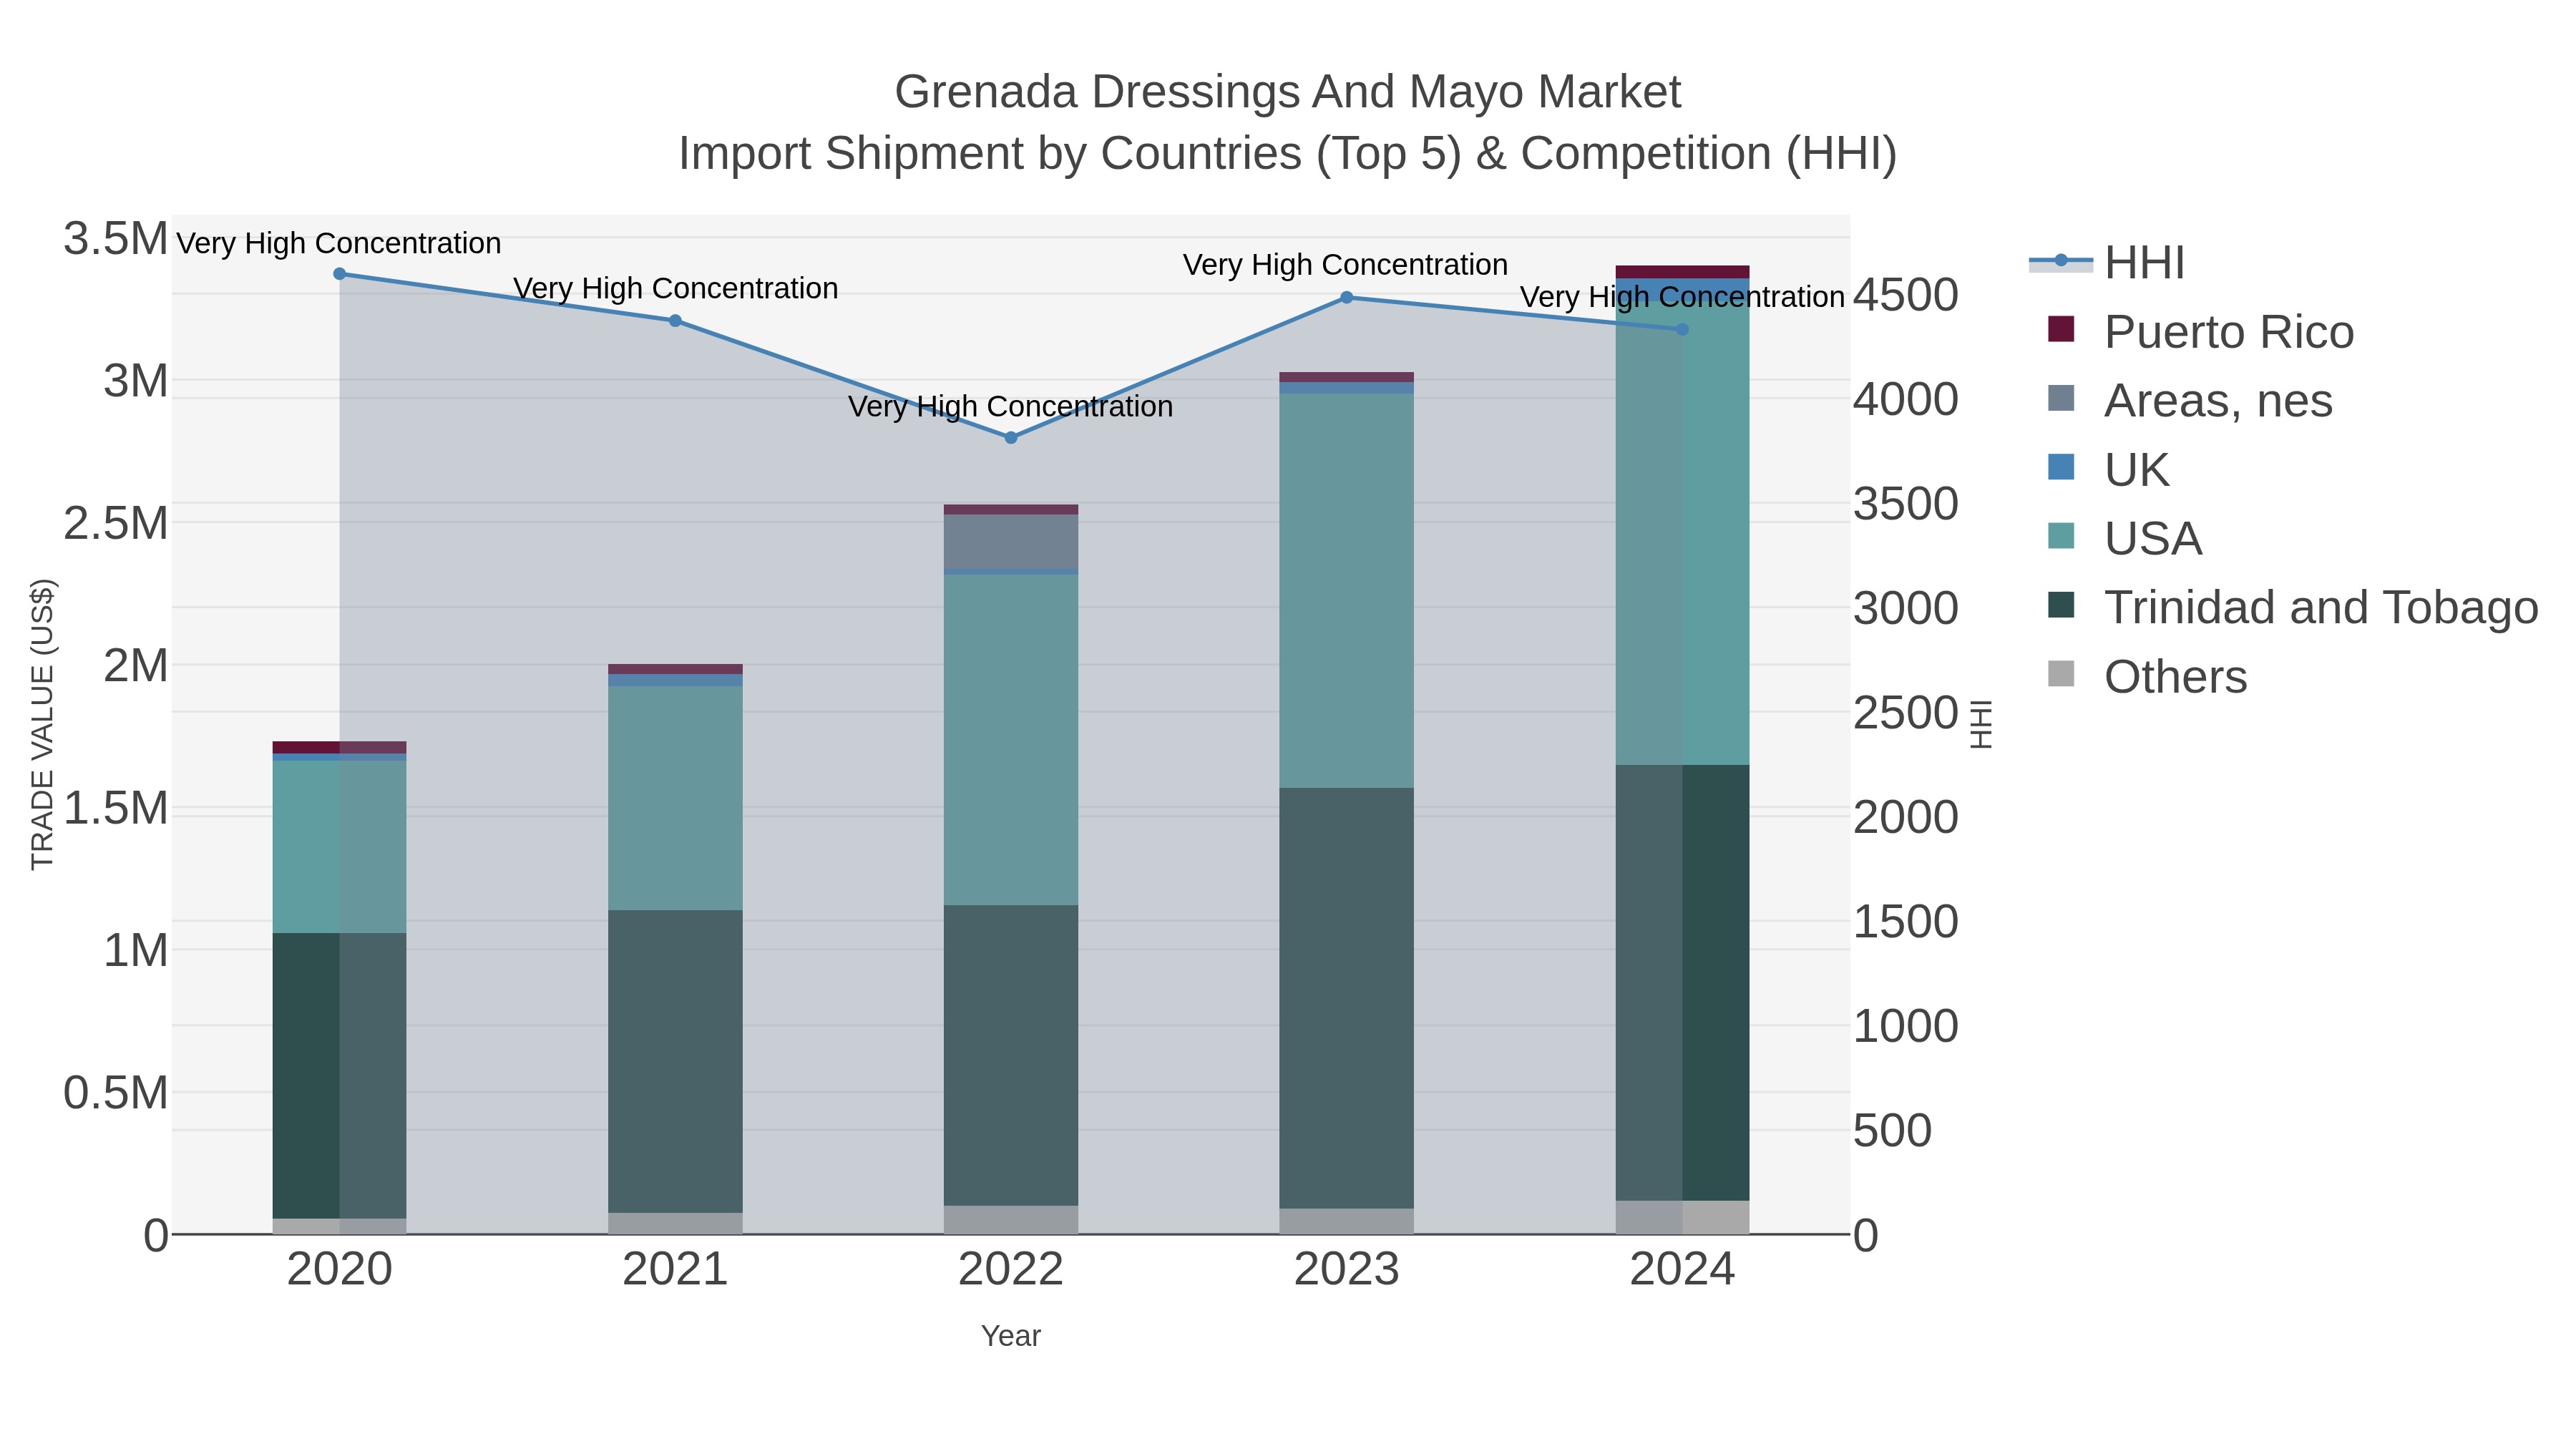Viewport: 2576px width, 1449px height.
Task: Toggle Puerto Rico series in legend
Action: [x=2201, y=332]
